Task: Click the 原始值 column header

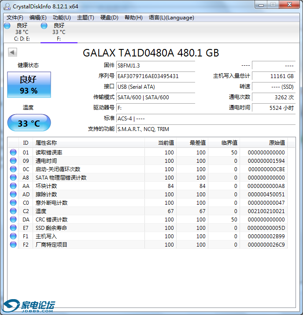Action: pyautogui.click(x=263, y=143)
